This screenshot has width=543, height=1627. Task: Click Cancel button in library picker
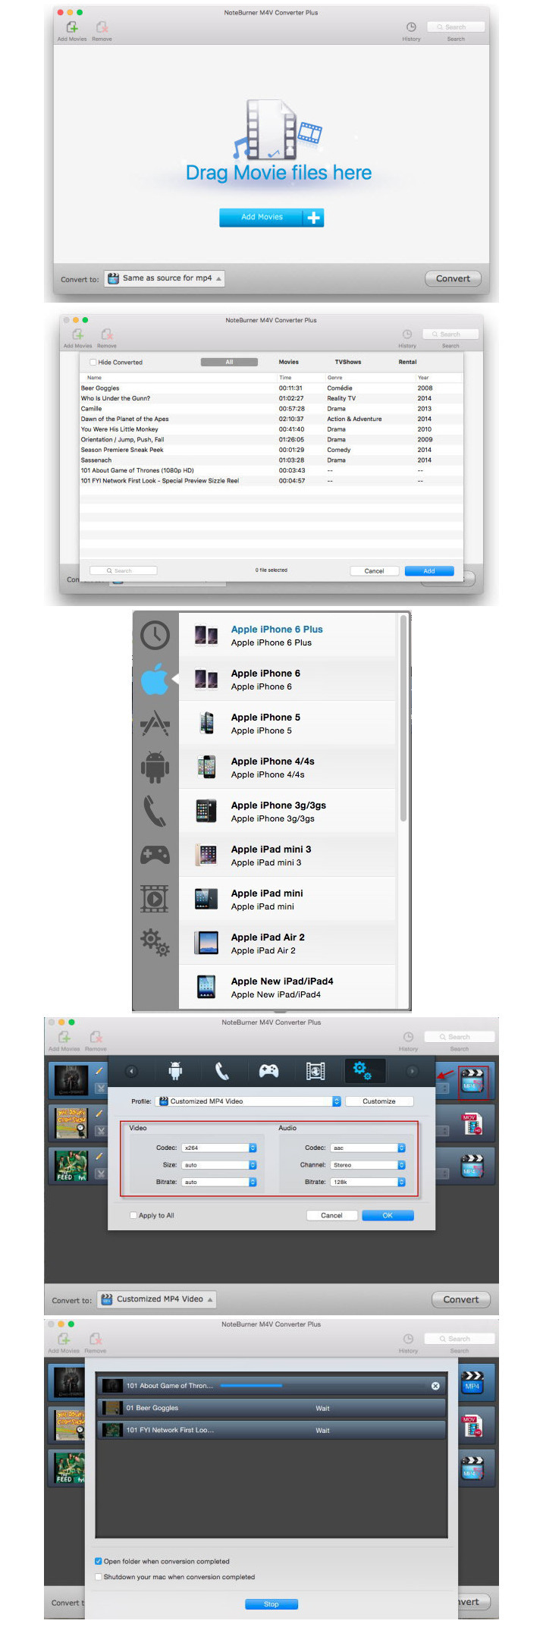point(375,571)
